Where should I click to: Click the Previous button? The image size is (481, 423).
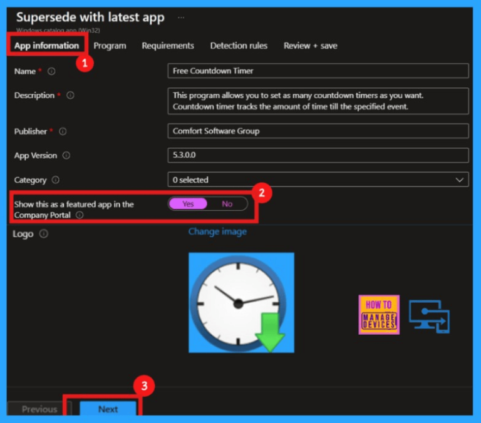[39, 409]
